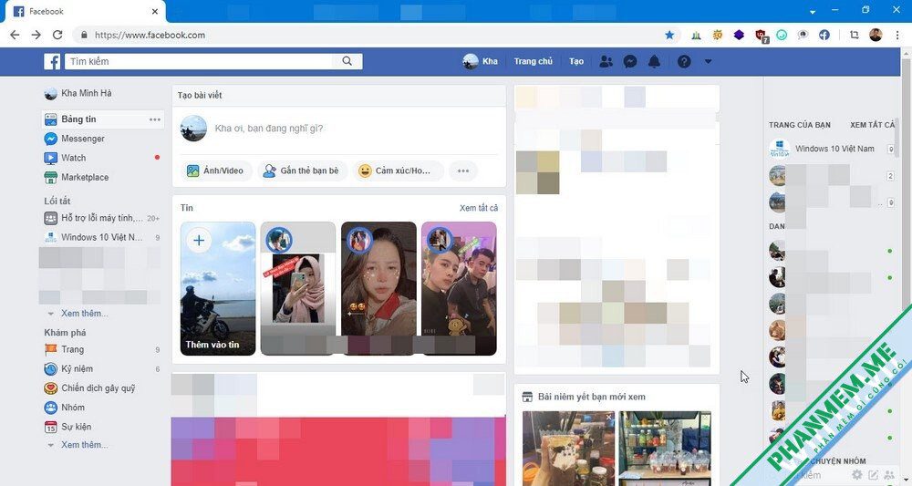
Task: Click the Facebook extension icon in the Chrome toolbar
Action: pos(824,35)
